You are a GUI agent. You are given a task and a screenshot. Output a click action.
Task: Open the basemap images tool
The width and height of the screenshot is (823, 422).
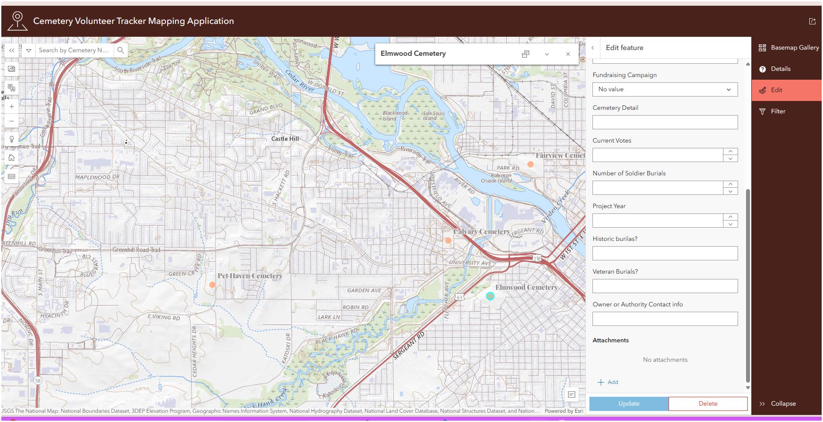click(12, 69)
